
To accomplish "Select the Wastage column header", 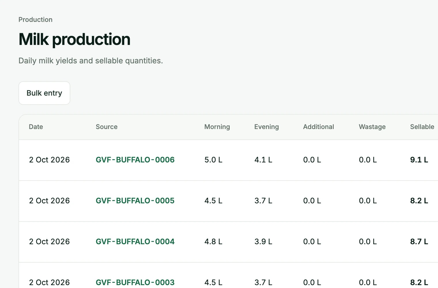I will (x=372, y=127).
